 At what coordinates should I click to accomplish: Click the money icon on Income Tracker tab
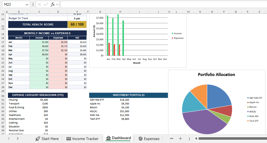coord(69,139)
